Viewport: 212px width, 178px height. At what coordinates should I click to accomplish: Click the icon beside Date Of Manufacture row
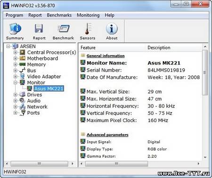tap(83, 77)
